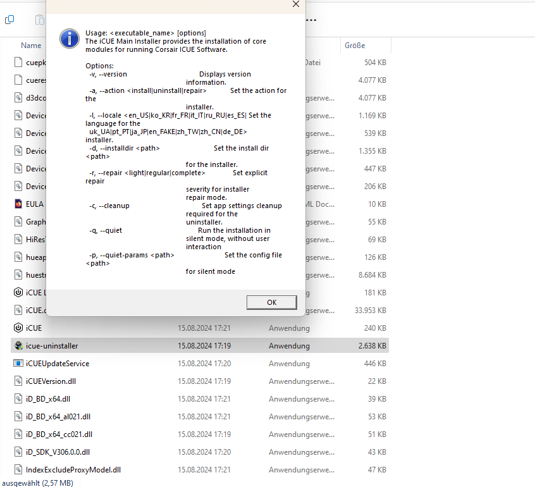Click the blue information icon in the dialog
The width and height of the screenshot is (535, 487).
pyautogui.click(x=70, y=39)
